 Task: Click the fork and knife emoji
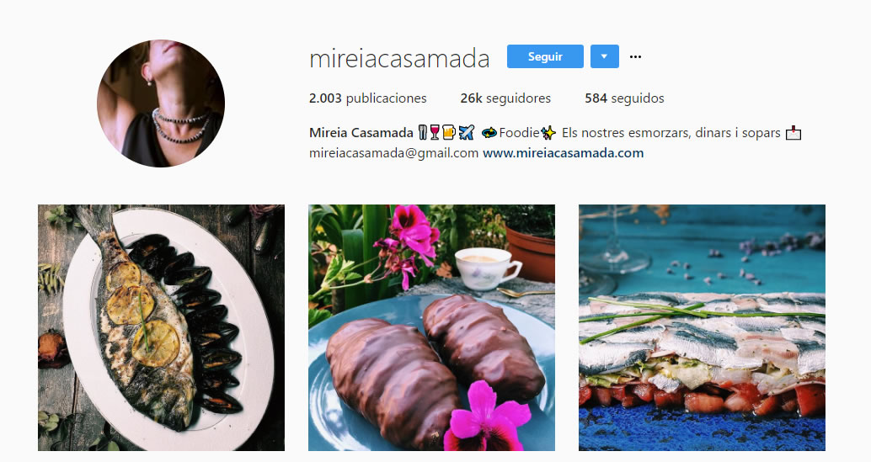click(x=423, y=133)
